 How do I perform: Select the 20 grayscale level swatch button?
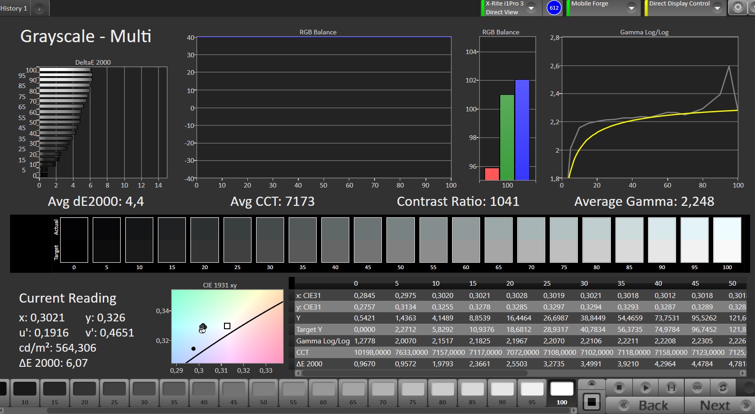84,393
